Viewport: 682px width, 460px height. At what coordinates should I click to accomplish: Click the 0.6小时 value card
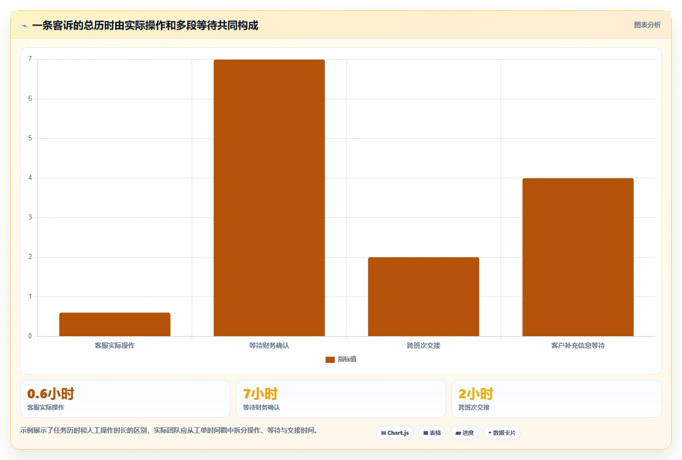coord(125,399)
